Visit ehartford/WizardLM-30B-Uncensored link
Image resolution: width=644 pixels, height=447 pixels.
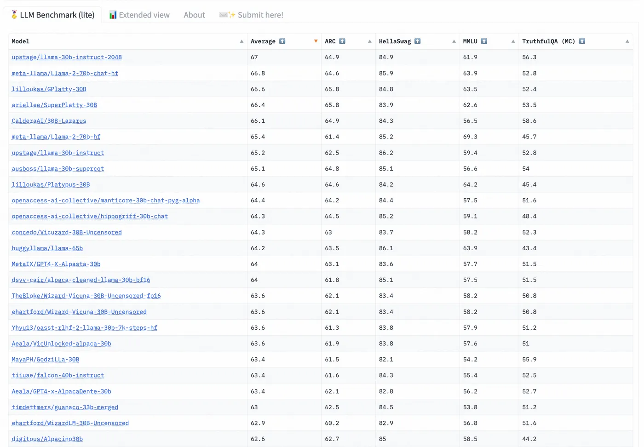pyautogui.click(x=70, y=423)
